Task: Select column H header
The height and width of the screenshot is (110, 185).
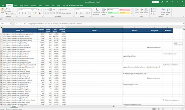Action: (x=94, y=27)
